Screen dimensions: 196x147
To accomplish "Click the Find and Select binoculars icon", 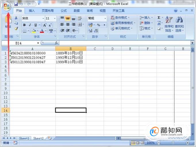I will click(x=179, y=24).
